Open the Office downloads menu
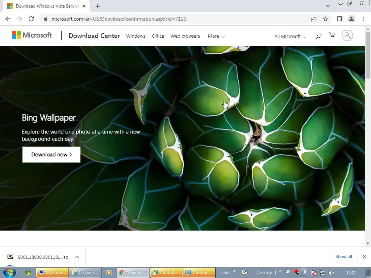371x278 pixels. coord(158,36)
